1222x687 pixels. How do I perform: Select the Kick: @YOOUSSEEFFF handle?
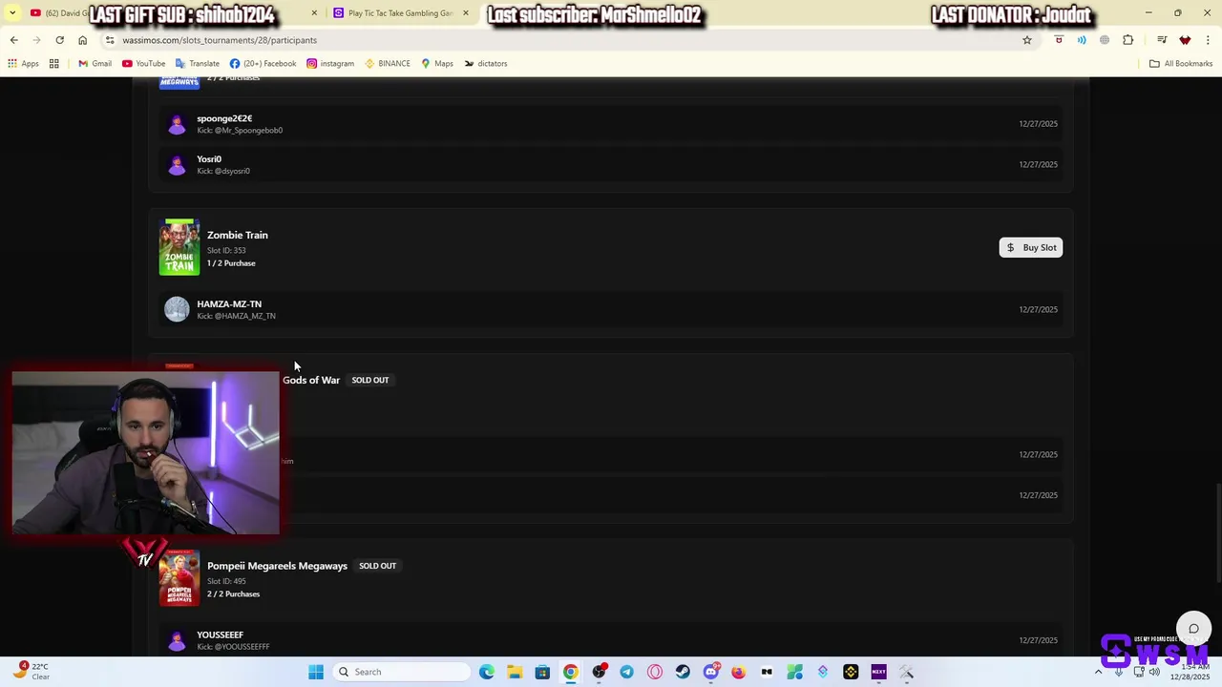(233, 647)
